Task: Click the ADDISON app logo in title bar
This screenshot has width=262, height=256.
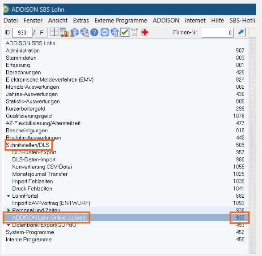Action: (x=6, y=9)
